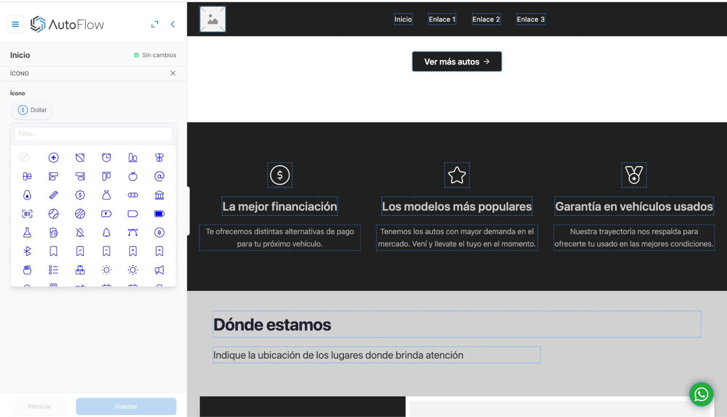Select the charging battery icon
This screenshot has height=417, width=727.
[x=107, y=214]
